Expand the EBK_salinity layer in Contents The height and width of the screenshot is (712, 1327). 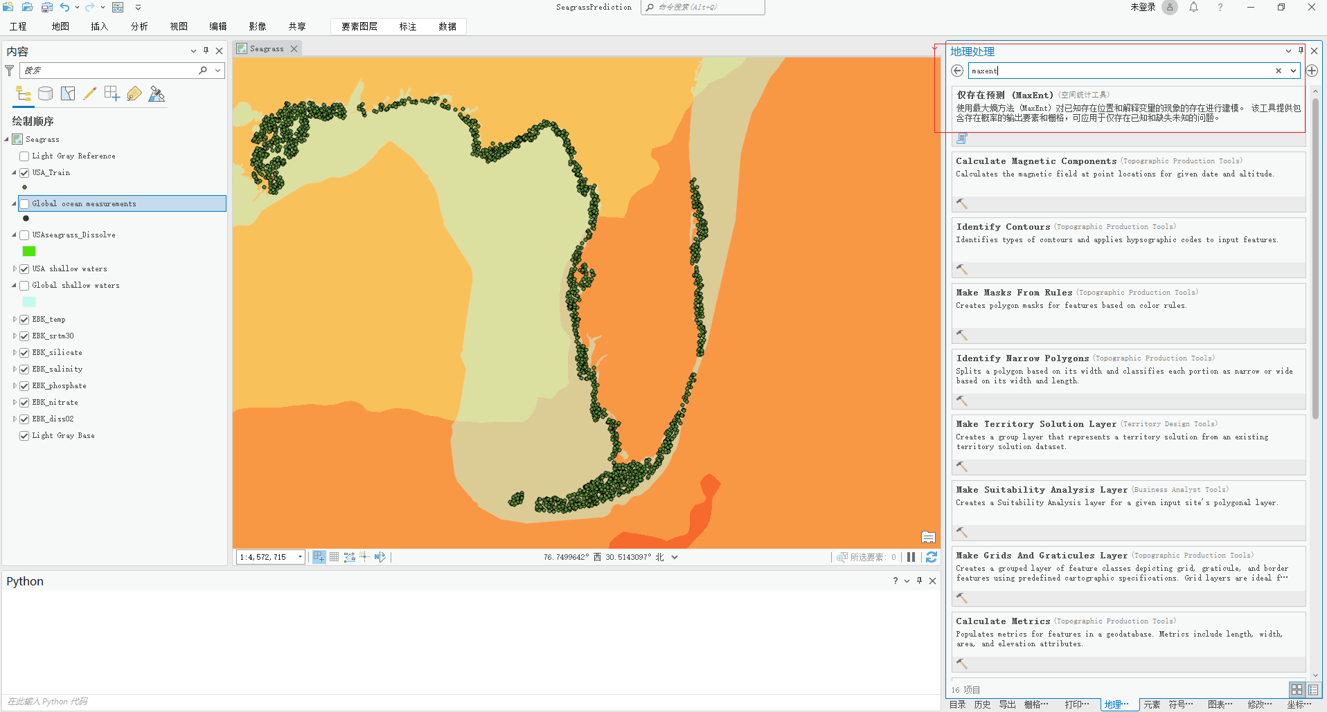point(14,369)
